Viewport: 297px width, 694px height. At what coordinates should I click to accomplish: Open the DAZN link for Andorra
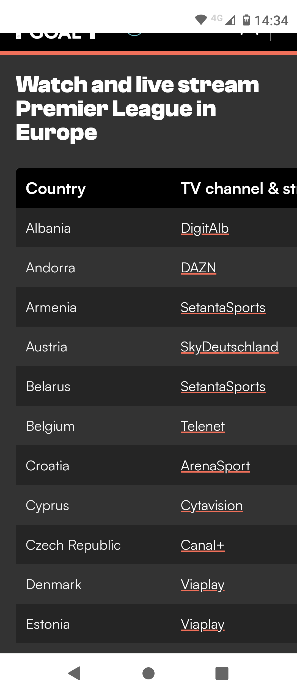point(198,268)
